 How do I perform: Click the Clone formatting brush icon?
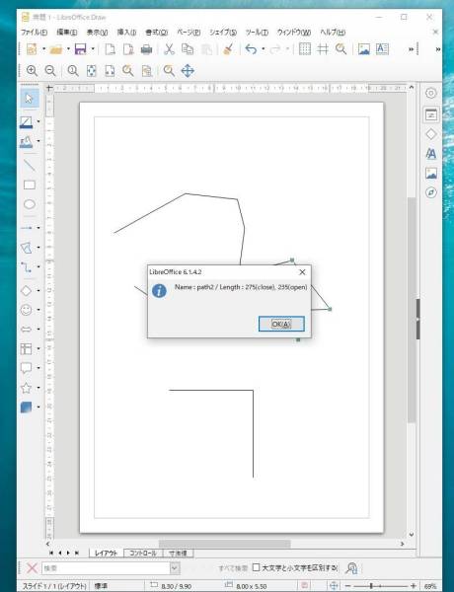pyautogui.click(x=228, y=49)
